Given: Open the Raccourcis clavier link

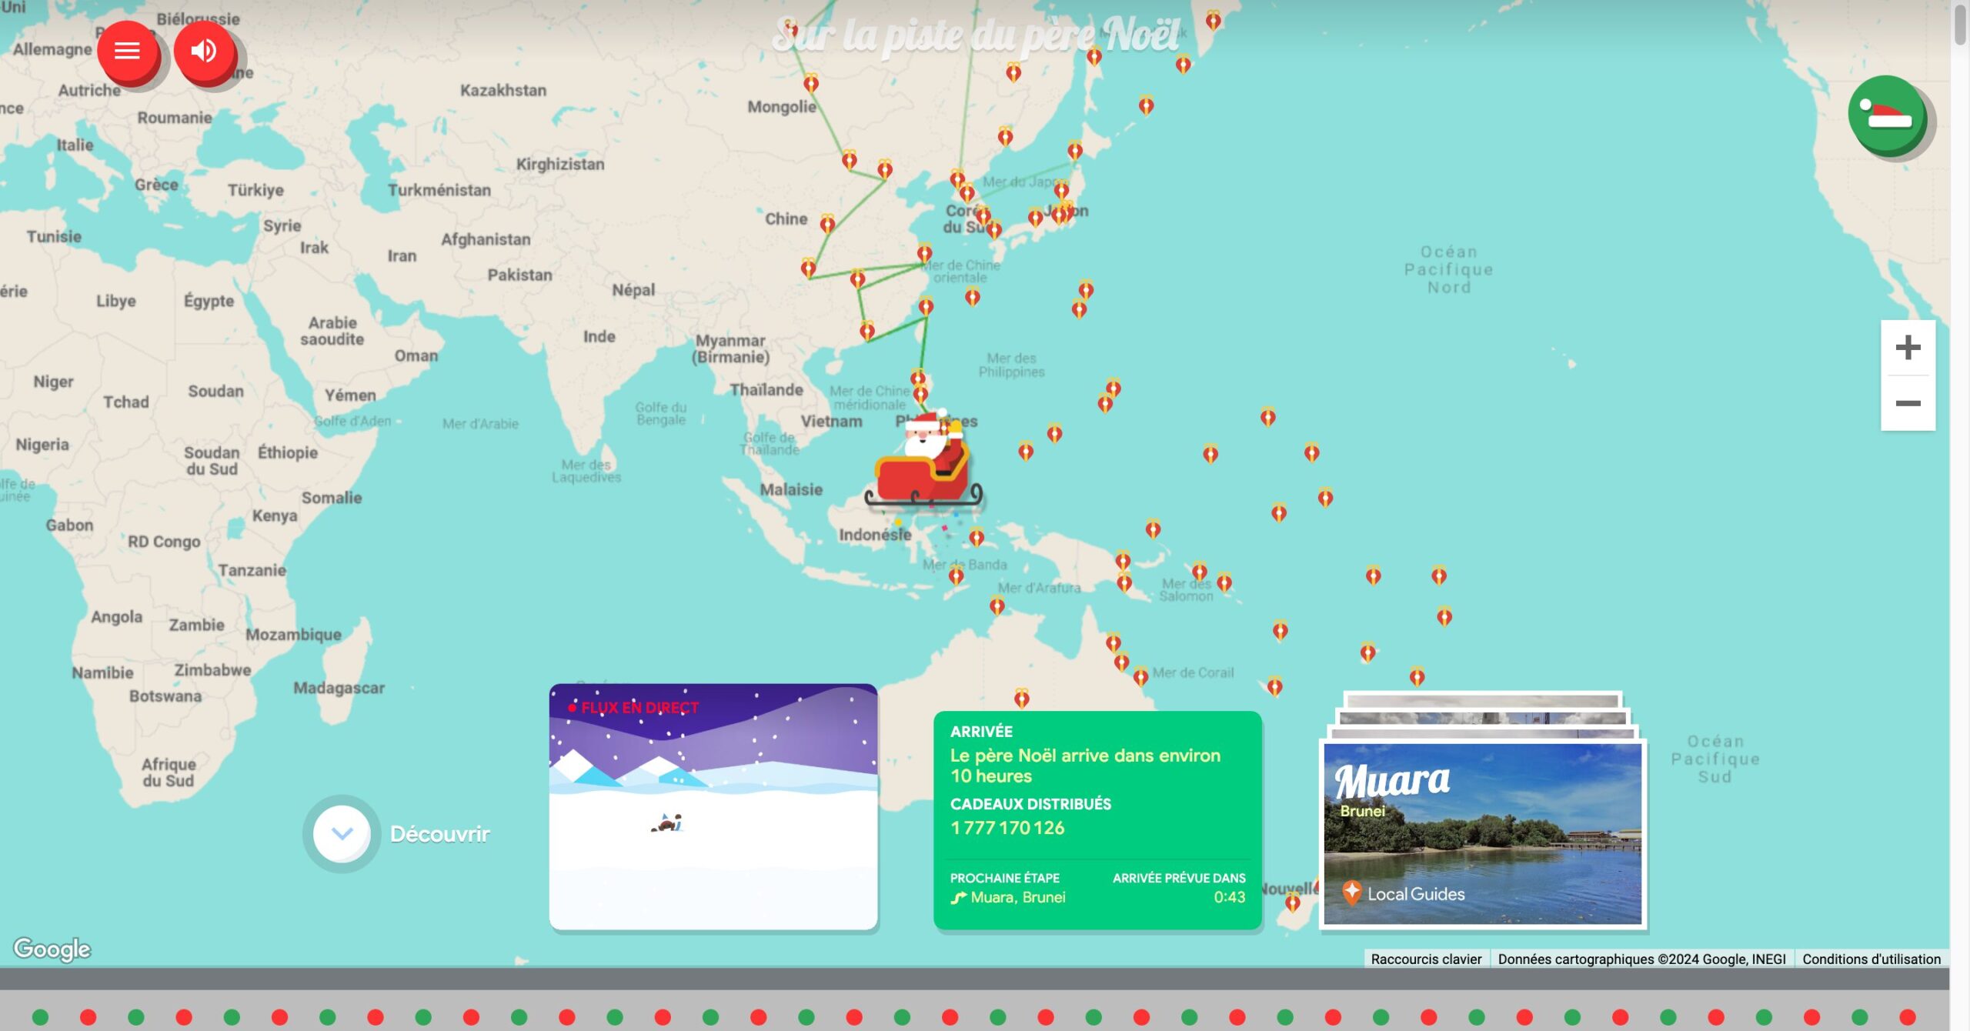Looking at the screenshot, I should click(1426, 959).
